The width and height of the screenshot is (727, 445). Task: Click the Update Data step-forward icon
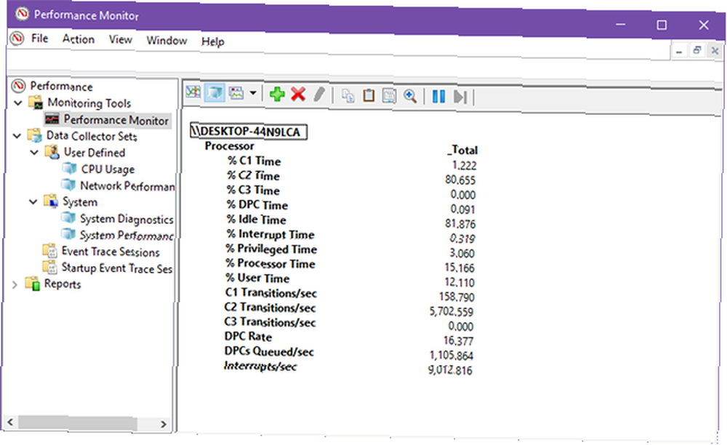(x=460, y=97)
